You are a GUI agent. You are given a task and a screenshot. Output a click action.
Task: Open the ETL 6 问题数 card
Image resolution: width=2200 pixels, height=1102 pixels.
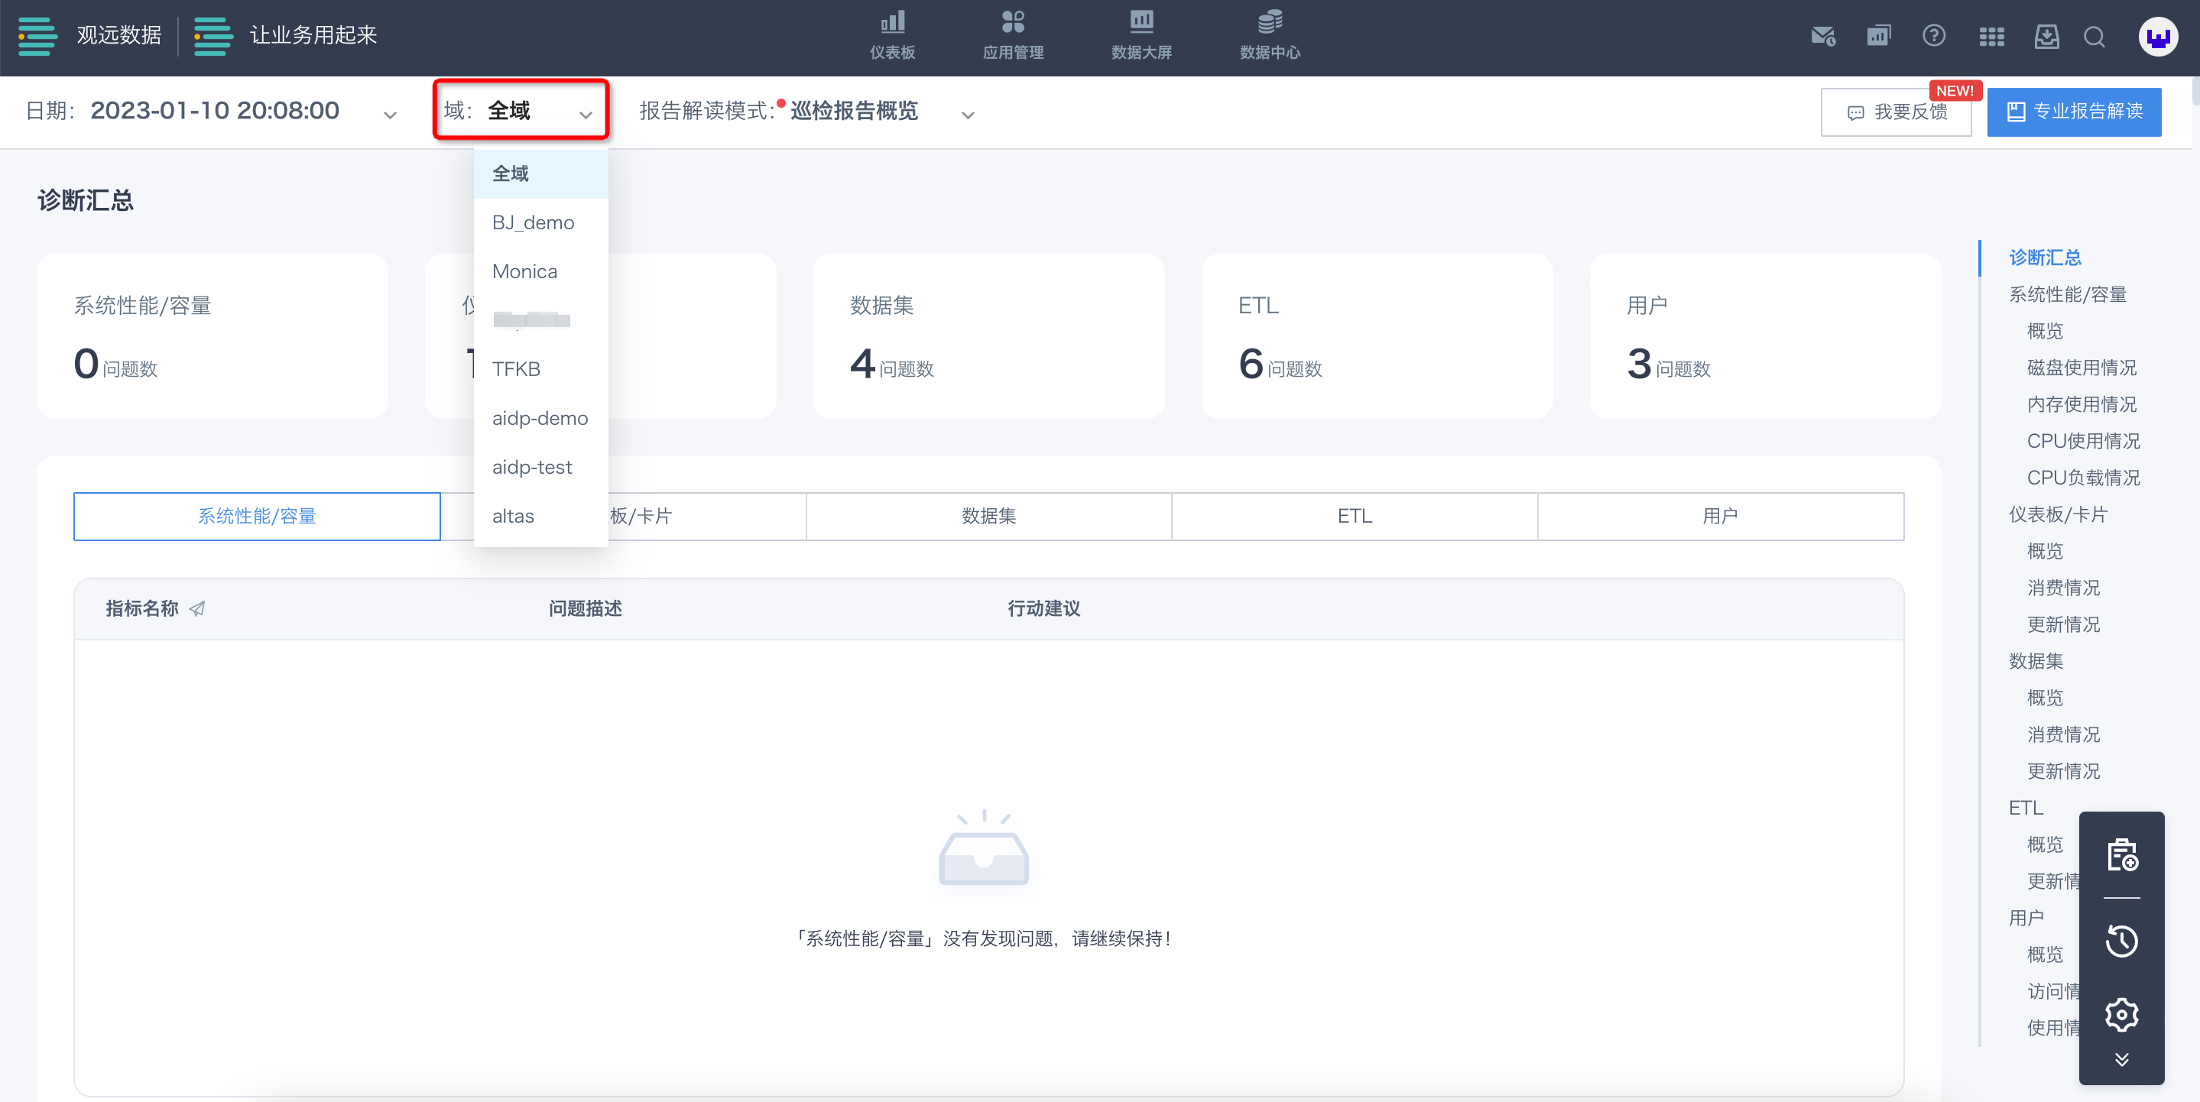click(x=1377, y=335)
